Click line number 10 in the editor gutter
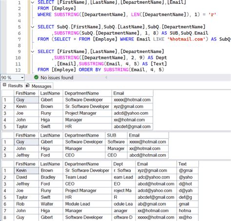This screenshot has height=221, width=231. pos(18,58)
